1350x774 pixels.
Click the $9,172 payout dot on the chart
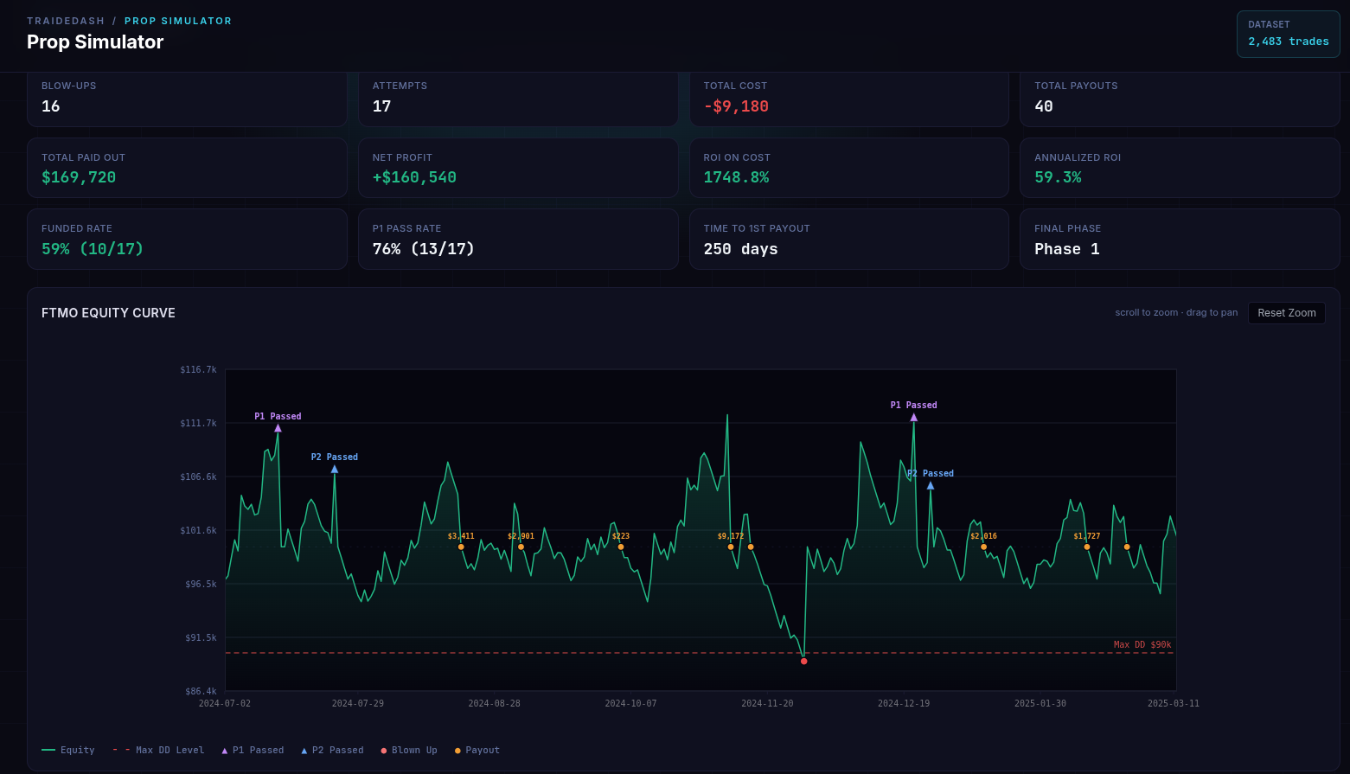pyautogui.click(x=731, y=547)
